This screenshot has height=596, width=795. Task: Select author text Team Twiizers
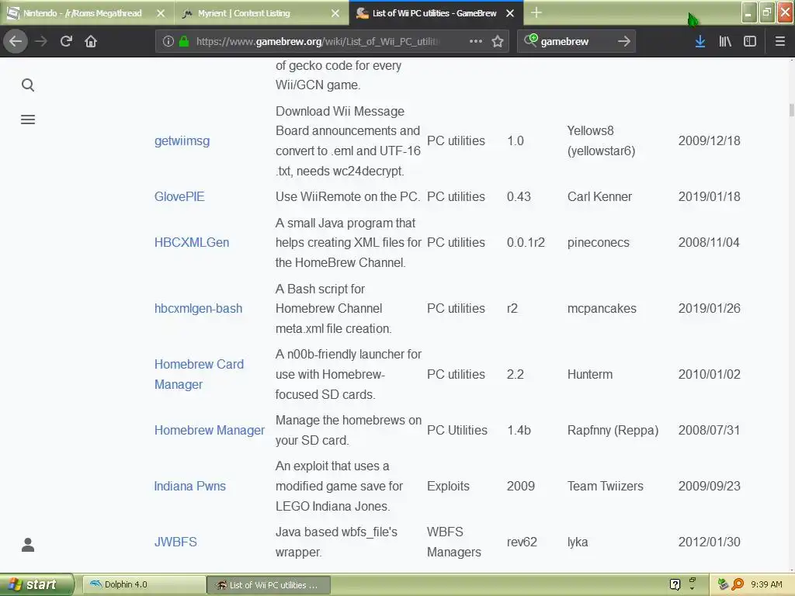coord(606,486)
